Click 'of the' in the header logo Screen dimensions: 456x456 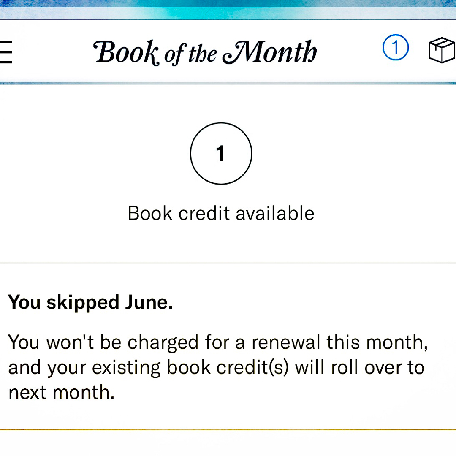[x=190, y=54]
